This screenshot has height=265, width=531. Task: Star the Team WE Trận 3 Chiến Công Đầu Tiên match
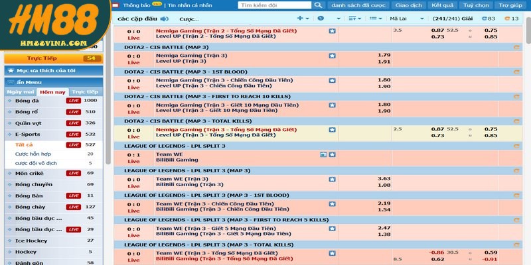332,203
